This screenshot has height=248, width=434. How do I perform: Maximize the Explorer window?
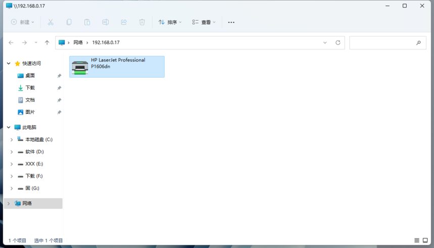pos(405,6)
